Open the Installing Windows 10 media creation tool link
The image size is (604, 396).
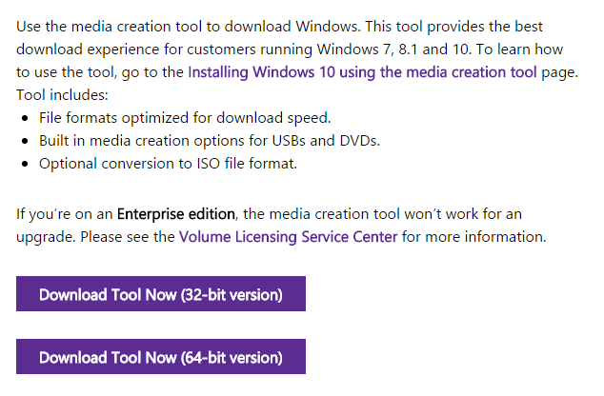pos(362,72)
